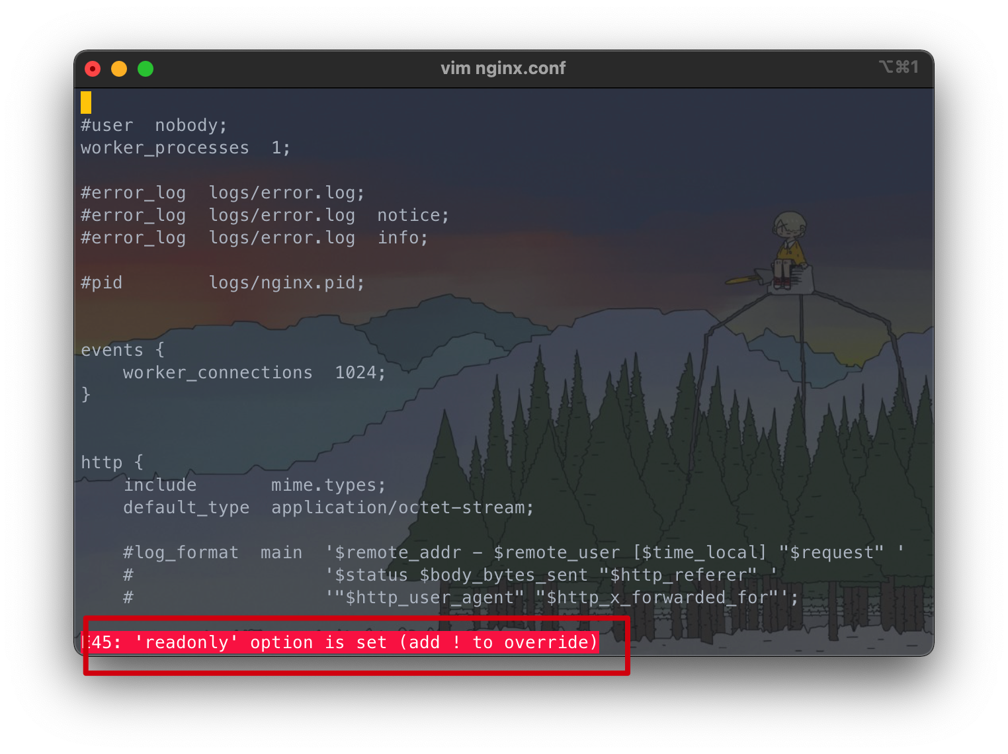
Task: Click the word 'info;' in error_log line
Action: [x=403, y=237]
